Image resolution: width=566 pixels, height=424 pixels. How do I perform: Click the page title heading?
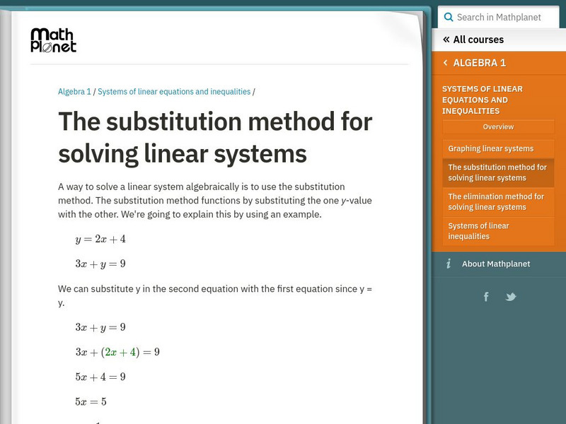[215, 137]
